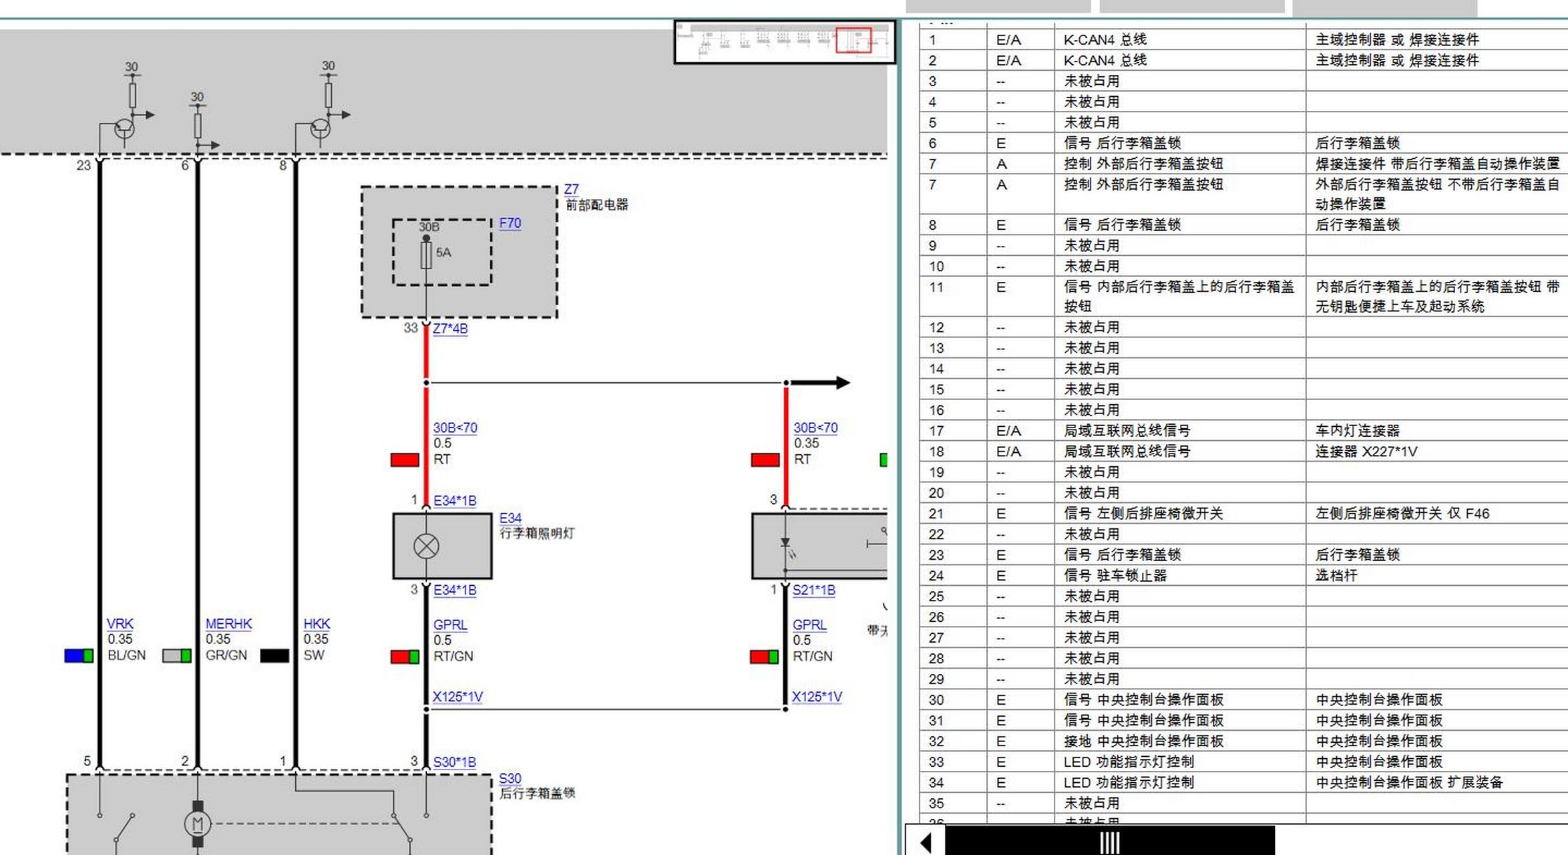Click the 5A fuse symbol in F70
Image resolution: width=1568 pixels, height=855 pixels.
point(426,254)
